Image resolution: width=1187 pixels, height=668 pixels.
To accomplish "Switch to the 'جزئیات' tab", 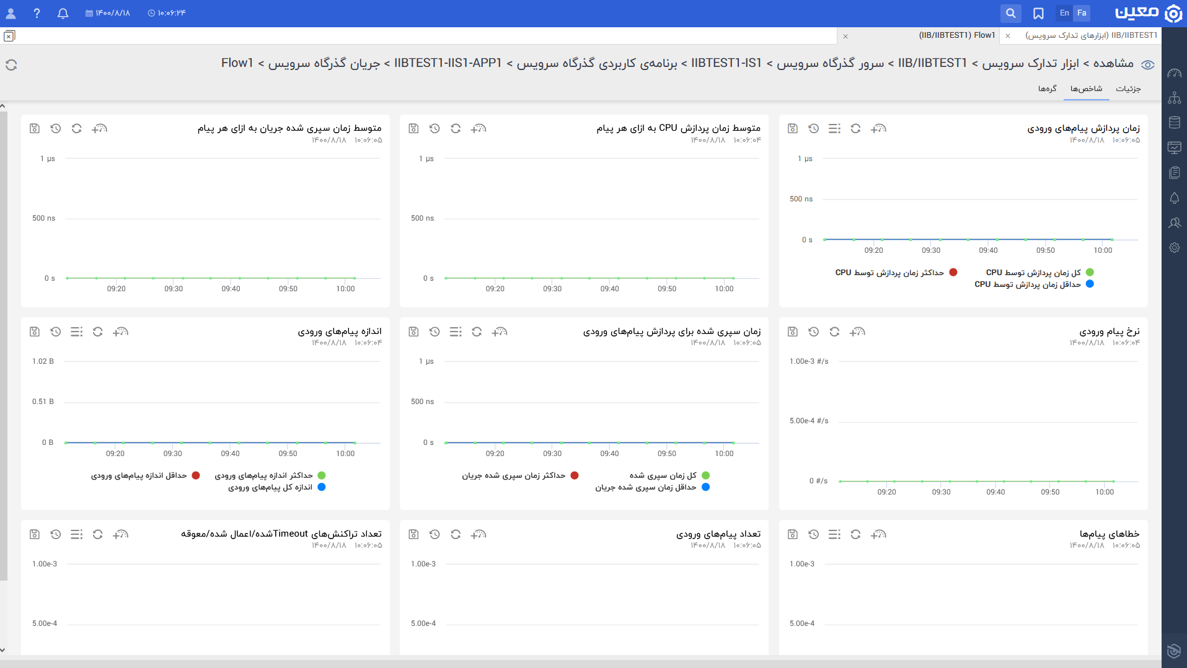I will tap(1128, 89).
